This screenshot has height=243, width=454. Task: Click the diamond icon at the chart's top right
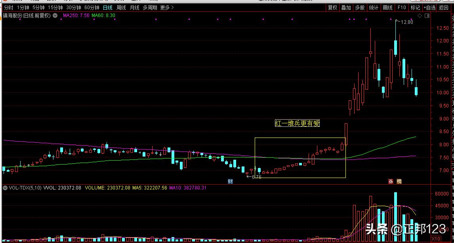point(420,15)
